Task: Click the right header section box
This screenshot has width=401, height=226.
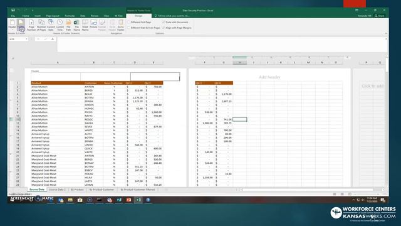Action: 155,77
